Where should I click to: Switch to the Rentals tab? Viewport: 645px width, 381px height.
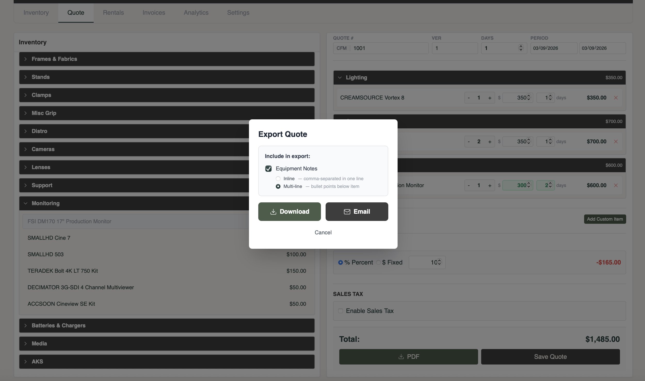coord(113,12)
